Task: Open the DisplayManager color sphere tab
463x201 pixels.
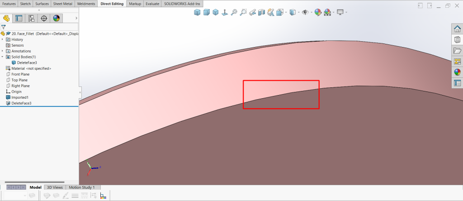Action: point(57,19)
